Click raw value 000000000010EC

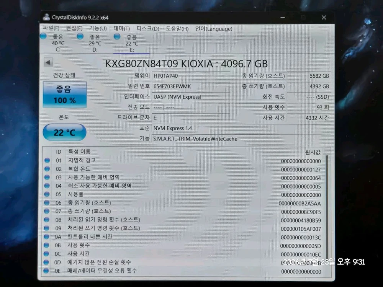pyautogui.click(x=301, y=254)
